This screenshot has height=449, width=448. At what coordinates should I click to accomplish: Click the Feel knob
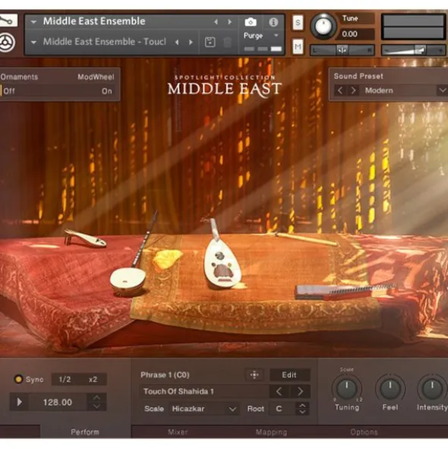(x=390, y=389)
